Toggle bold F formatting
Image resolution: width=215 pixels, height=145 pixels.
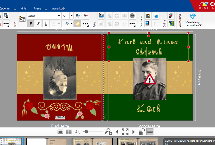[x=31, y=24]
